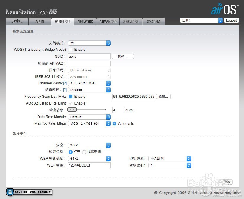Click the Genuine Product badge icon
Image resolution: width=244 pixels, height=199 pixels.
pos(29,192)
